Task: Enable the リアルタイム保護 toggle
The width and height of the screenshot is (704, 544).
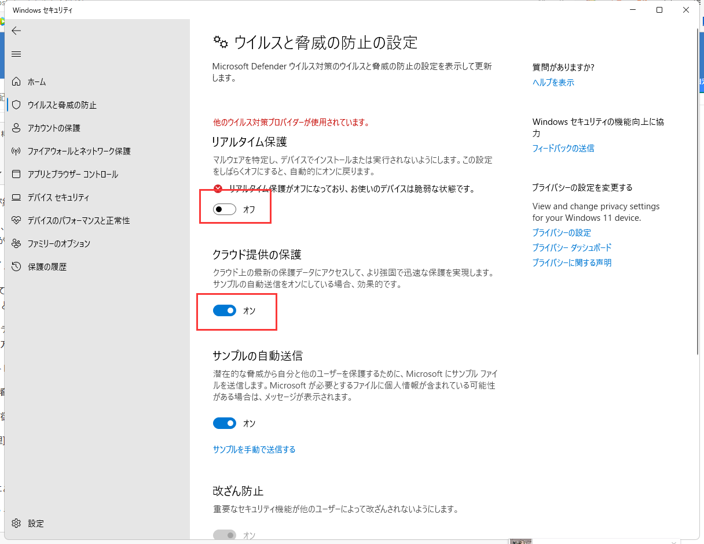Action: point(224,209)
